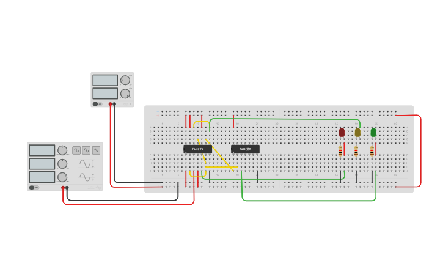Click the 74HC74 flip-flop chip

tap(197, 149)
